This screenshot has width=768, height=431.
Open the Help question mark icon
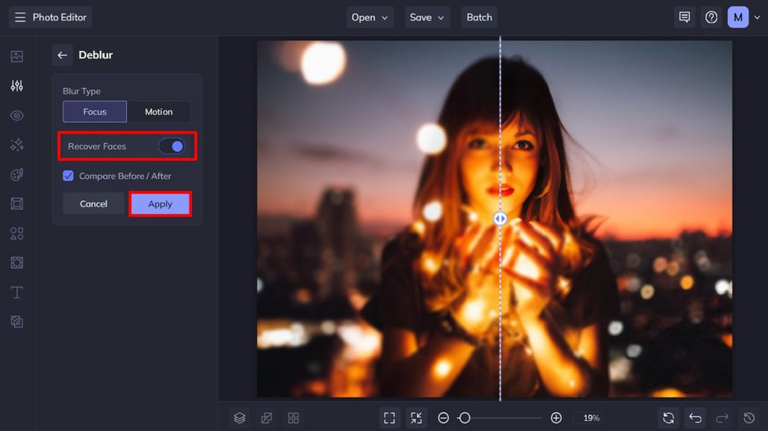(711, 17)
